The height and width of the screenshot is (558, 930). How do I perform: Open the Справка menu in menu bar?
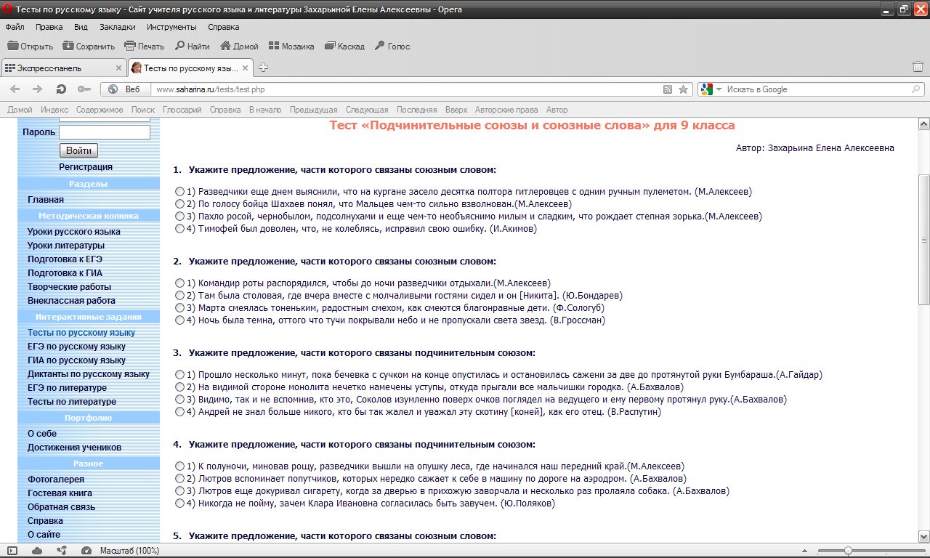click(224, 27)
